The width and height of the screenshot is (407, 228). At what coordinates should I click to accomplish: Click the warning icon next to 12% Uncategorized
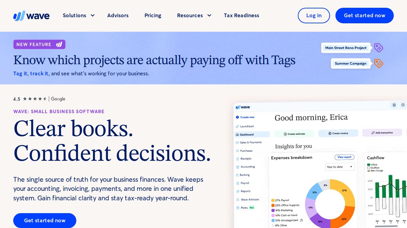(x=302, y=220)
